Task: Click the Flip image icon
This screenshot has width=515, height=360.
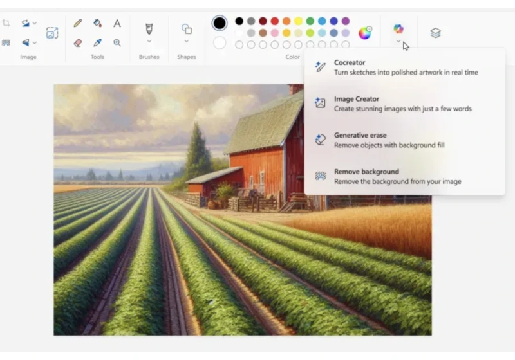Action: (x=25, y=42)
